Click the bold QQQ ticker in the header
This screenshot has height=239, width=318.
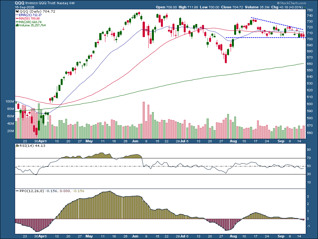20,3
